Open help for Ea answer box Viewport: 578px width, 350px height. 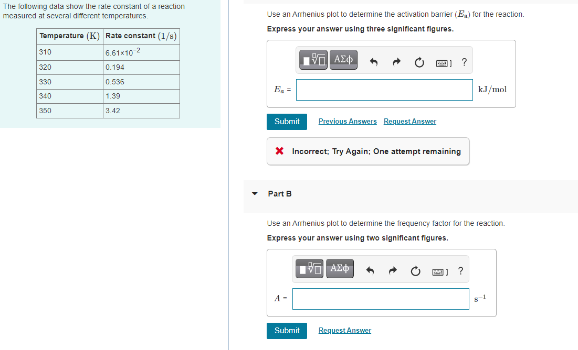tap(465, 62)
